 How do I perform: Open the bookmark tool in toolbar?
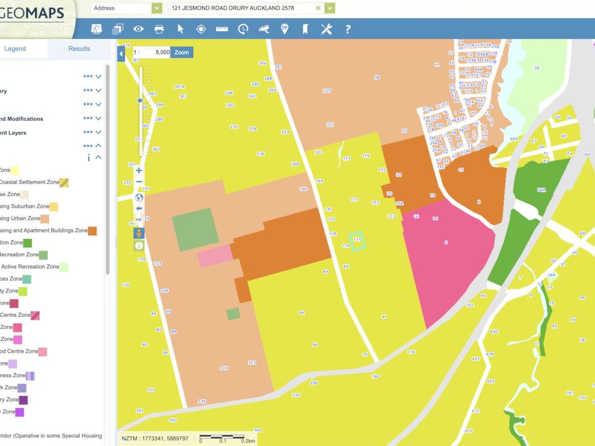coord(305,29)
